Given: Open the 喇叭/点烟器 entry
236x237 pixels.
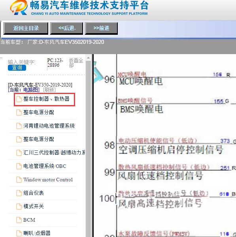Looking at the screenshot, I should pos(37,233).
